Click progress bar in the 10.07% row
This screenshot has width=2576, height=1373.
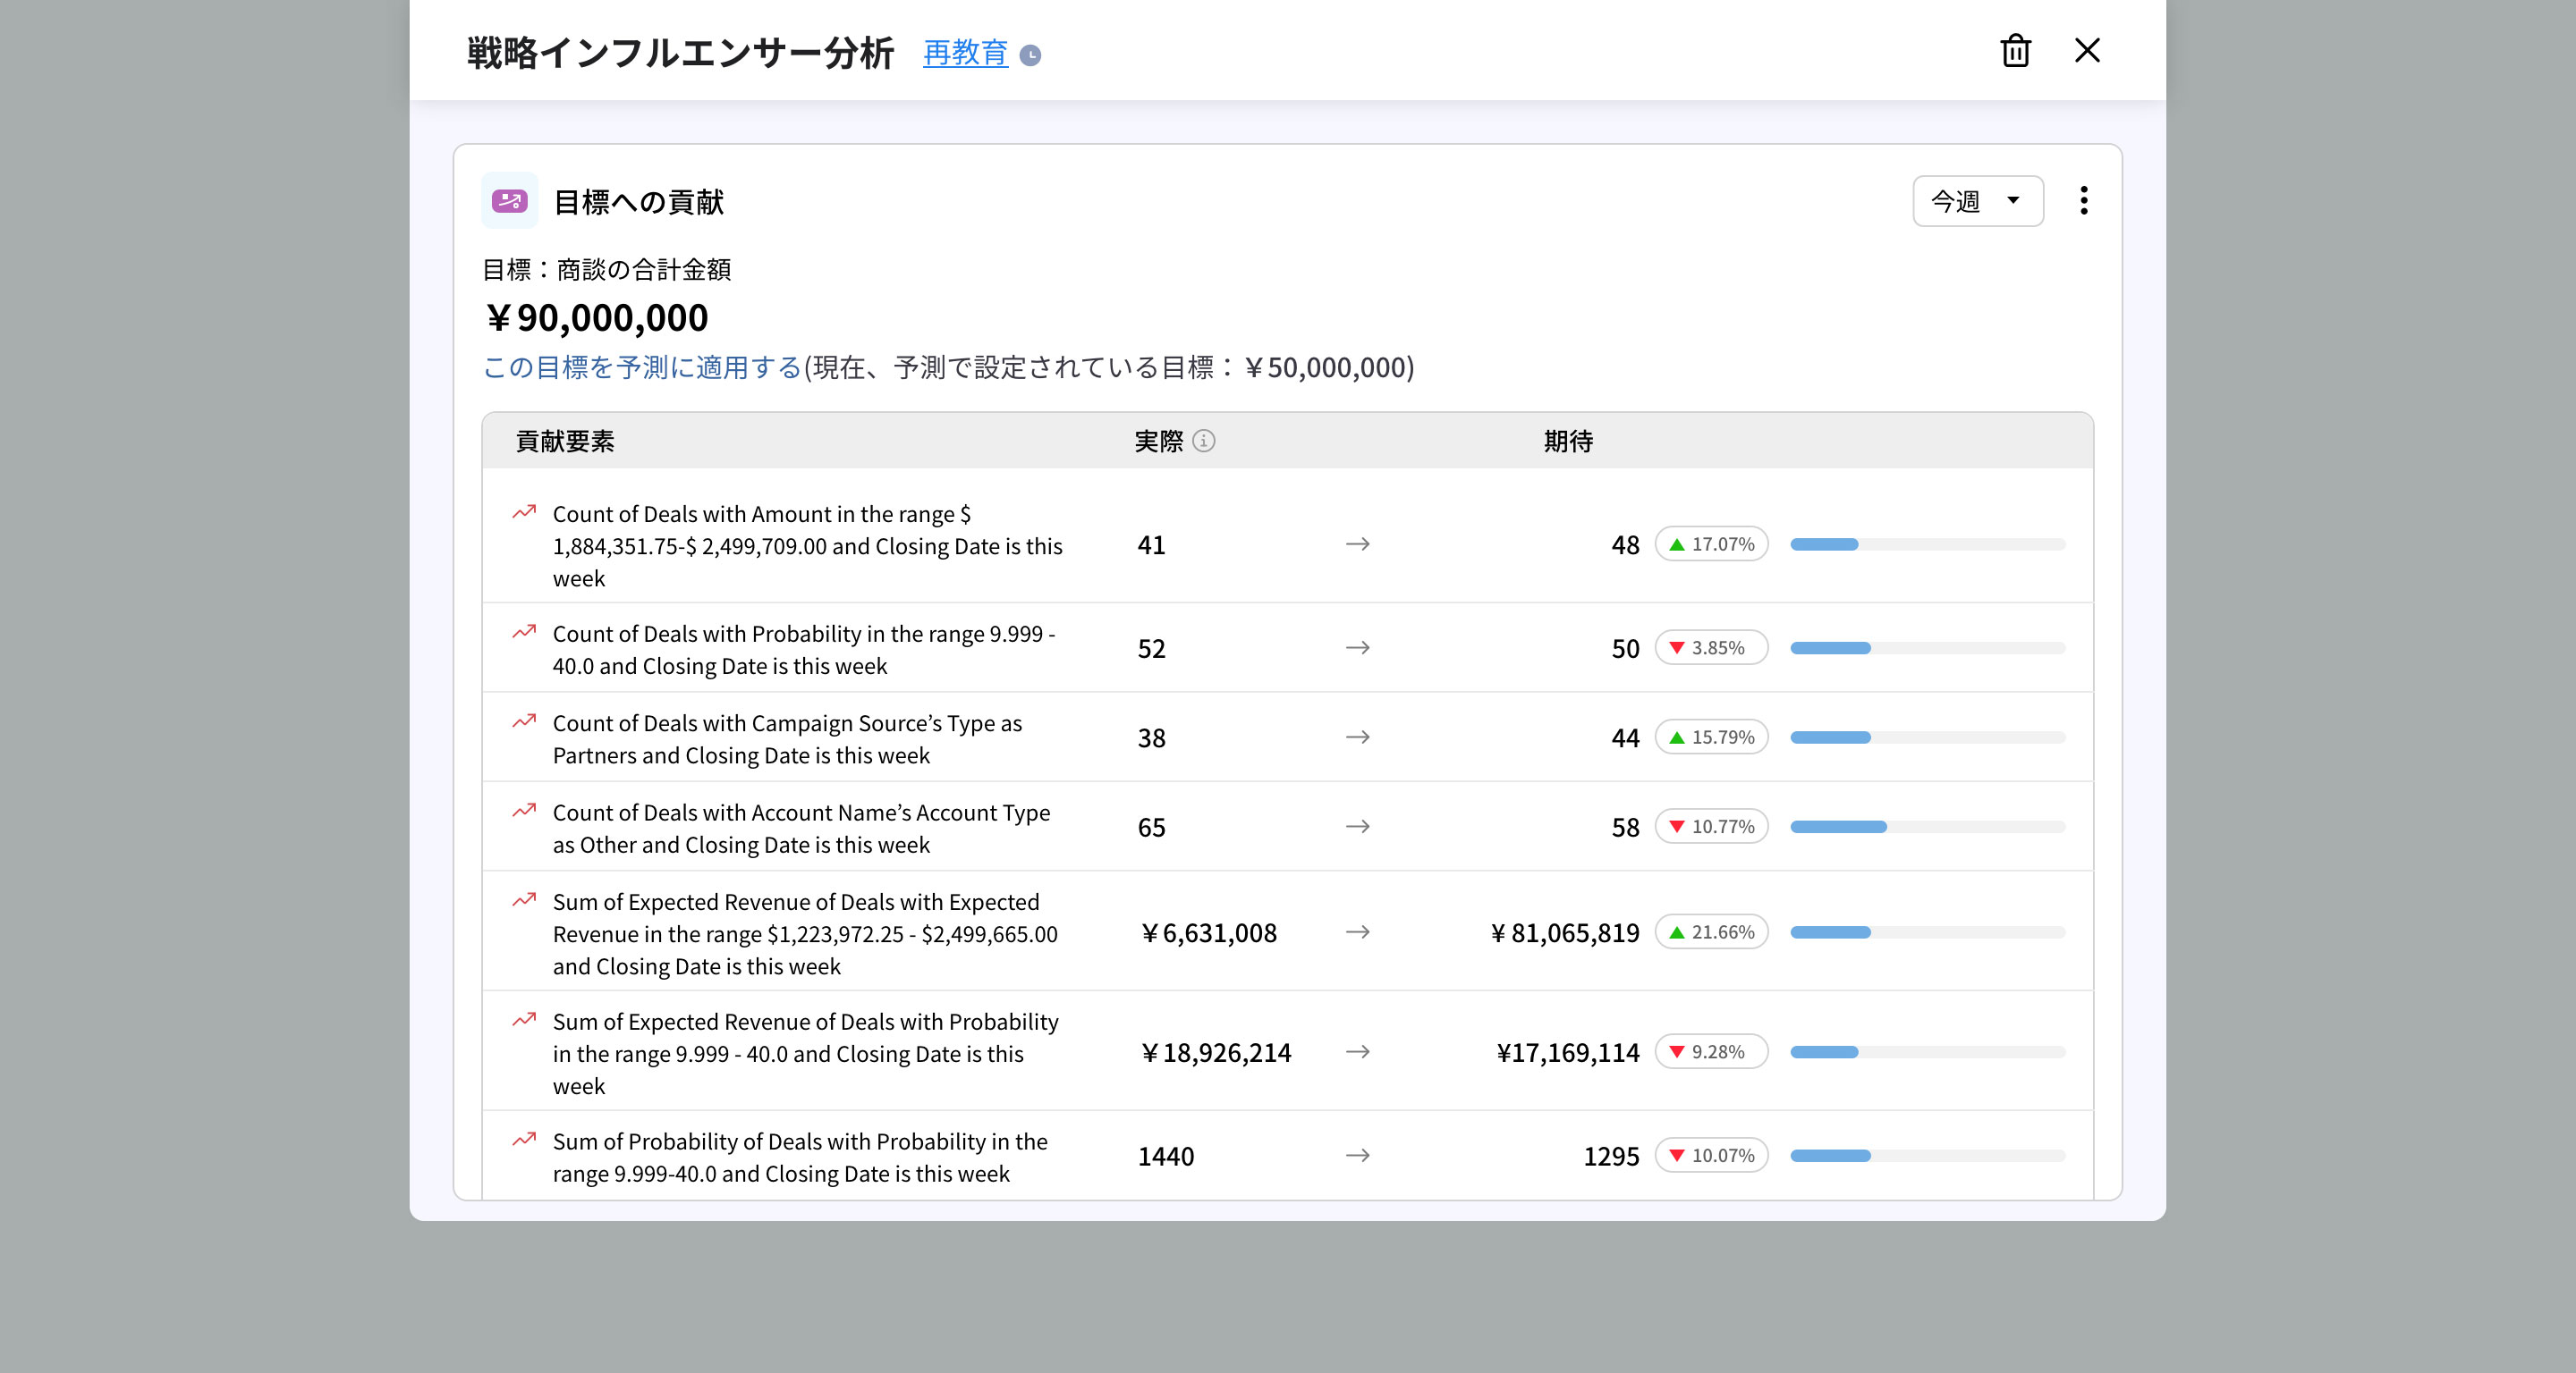tap(1927, 1156)
